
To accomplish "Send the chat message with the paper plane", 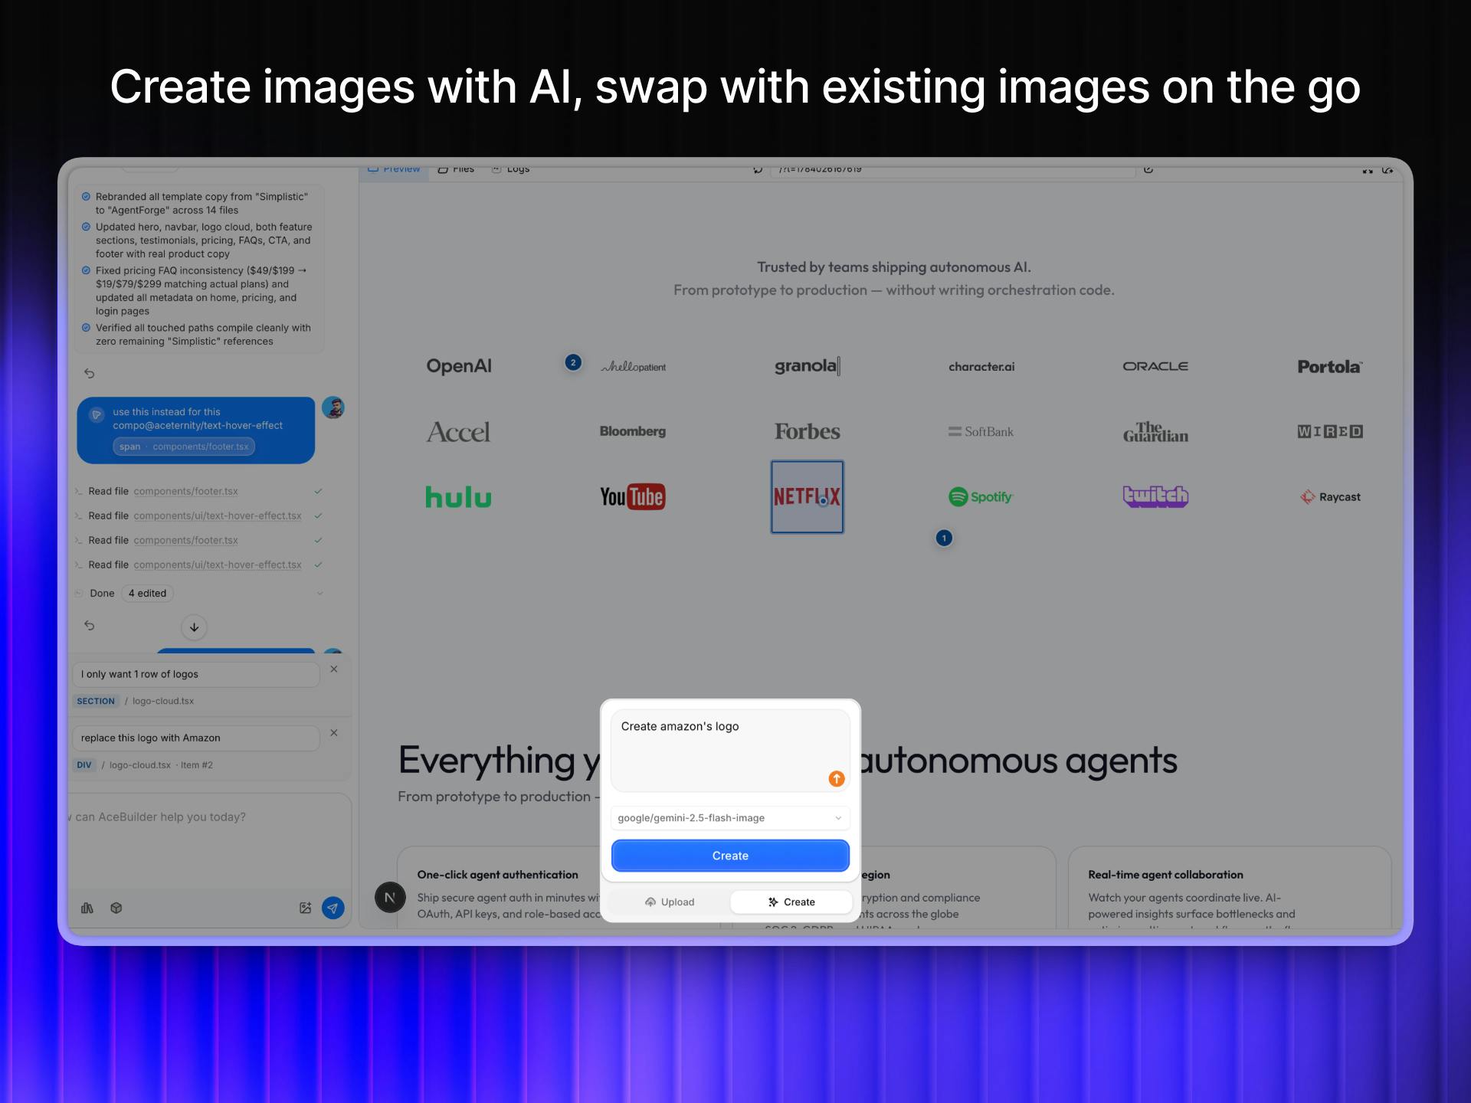I will tap(333, 908).
